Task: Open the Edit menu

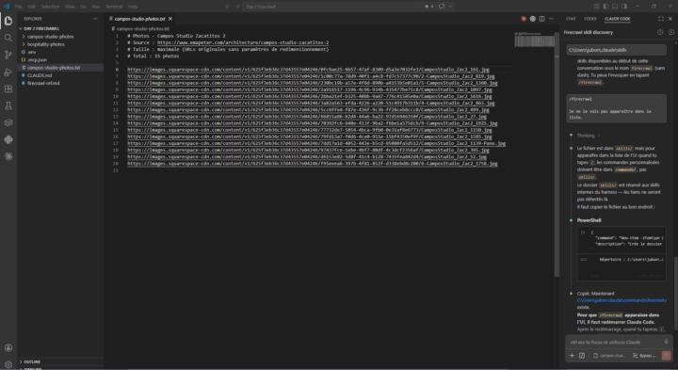Action: [x=31, y=7]
